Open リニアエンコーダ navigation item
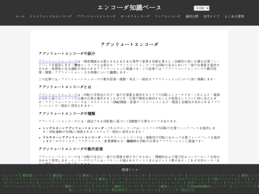This screenshot has height=194, width=259. click(x=167, y=16)
